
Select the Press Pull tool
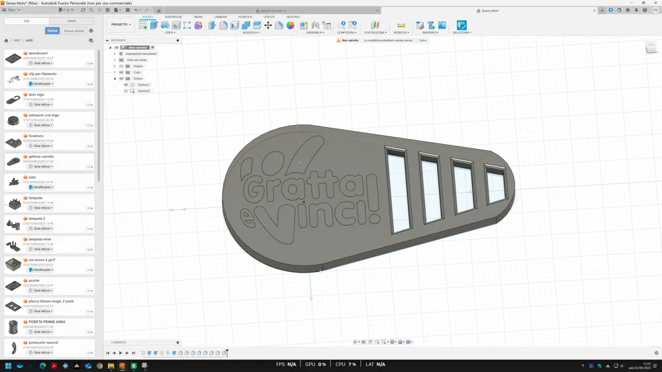click(x=213, y=25)
